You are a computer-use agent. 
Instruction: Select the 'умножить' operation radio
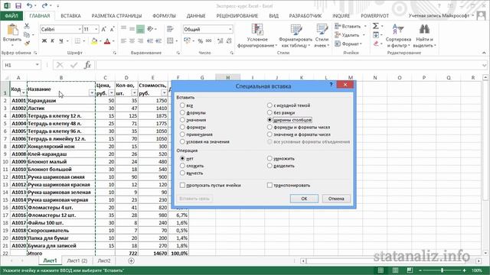tap(269, 158)
